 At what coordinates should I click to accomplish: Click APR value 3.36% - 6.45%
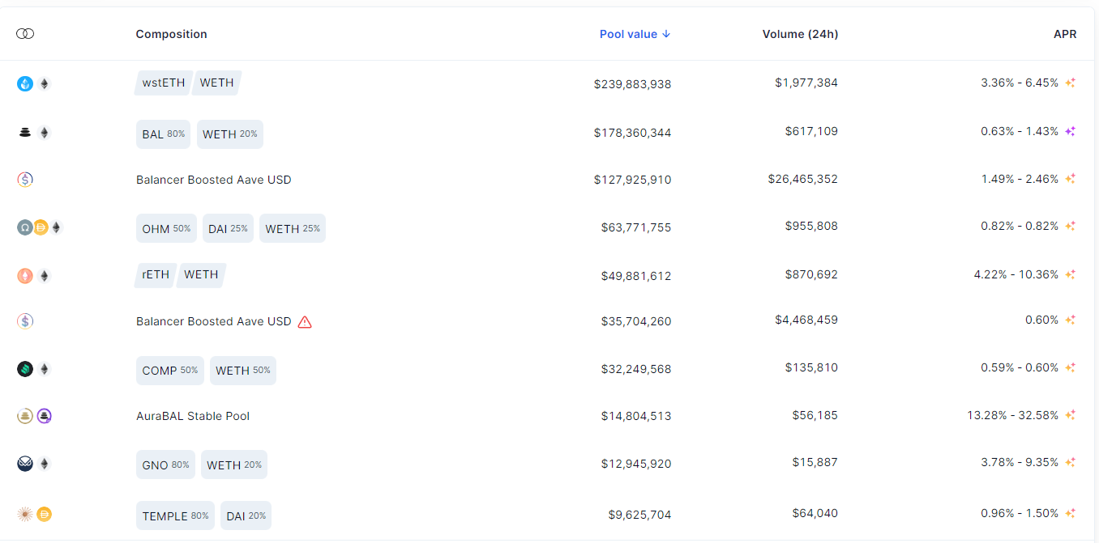(x=1020, y=83)
